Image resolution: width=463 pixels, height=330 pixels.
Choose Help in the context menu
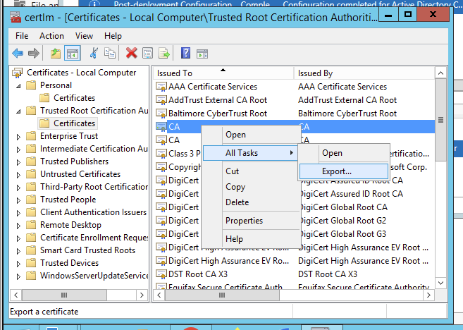click(x=251, y=239)
